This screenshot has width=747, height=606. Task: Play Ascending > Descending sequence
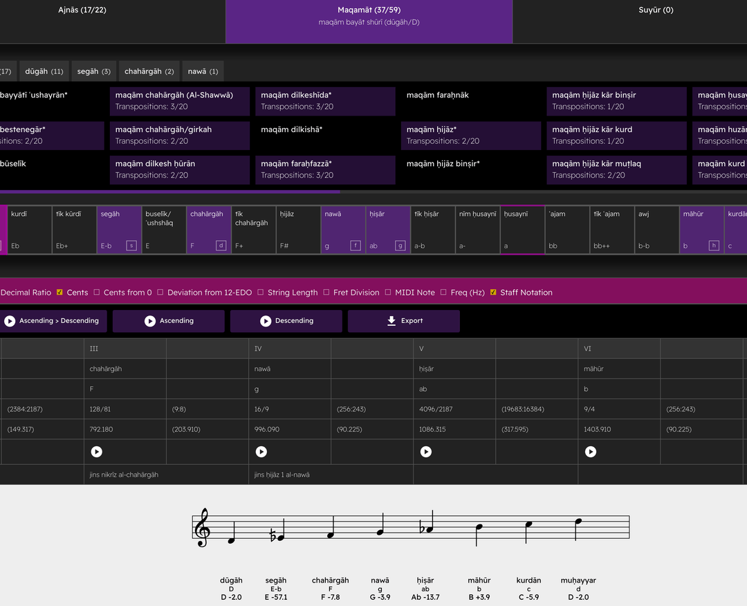[53, 321]
